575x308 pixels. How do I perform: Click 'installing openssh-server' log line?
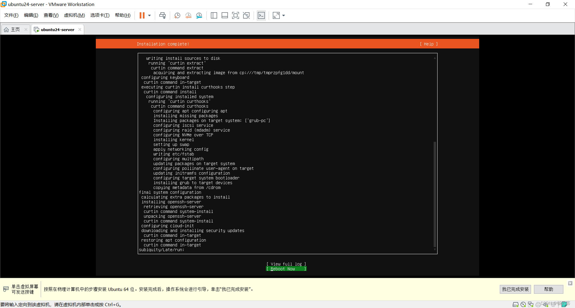click(171, 202)
